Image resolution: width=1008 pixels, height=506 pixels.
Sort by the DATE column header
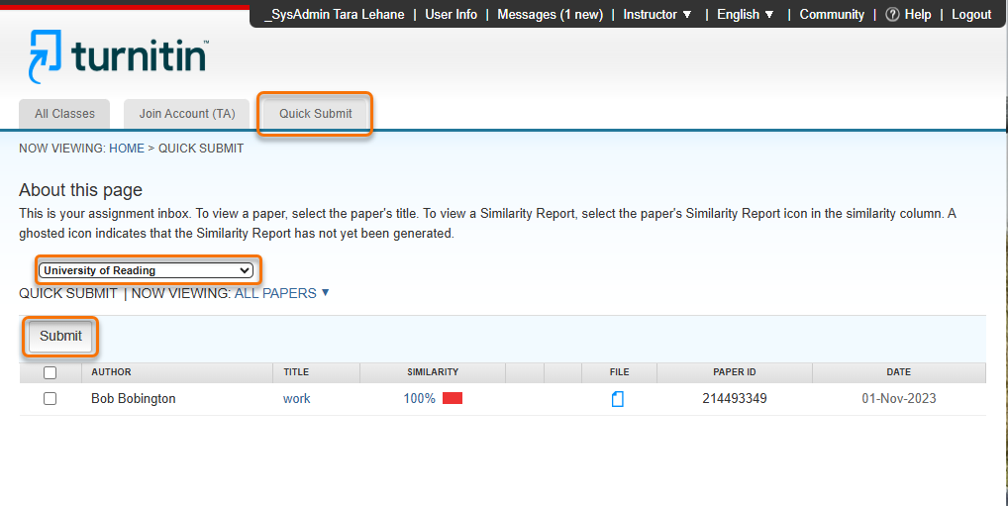pyautogui.click(x=899, y=372)
